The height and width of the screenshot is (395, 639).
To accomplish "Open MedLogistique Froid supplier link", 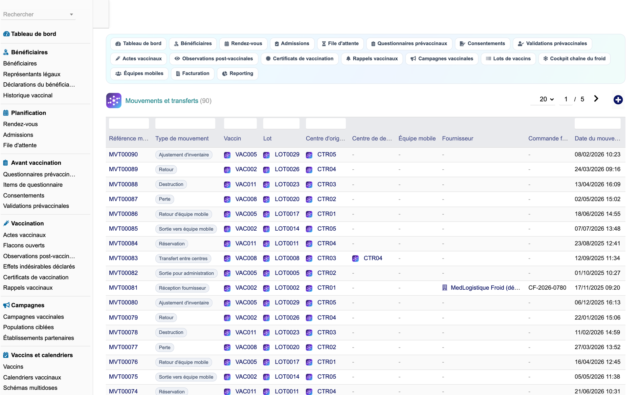I will 485,288.
